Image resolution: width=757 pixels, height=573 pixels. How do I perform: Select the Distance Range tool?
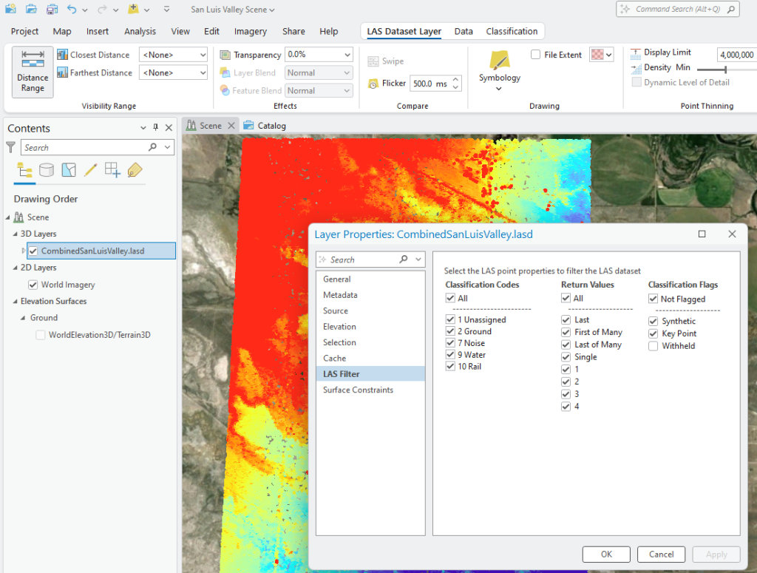tap(32, 72)
